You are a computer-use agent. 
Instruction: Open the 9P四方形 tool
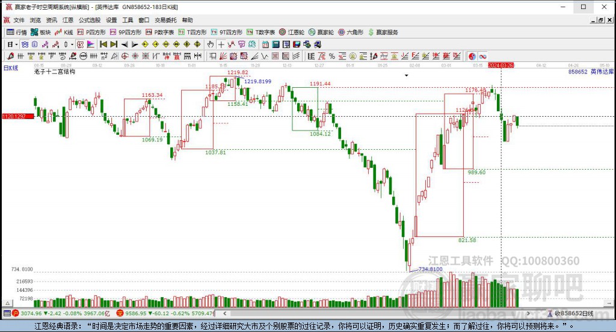[126, 32]
